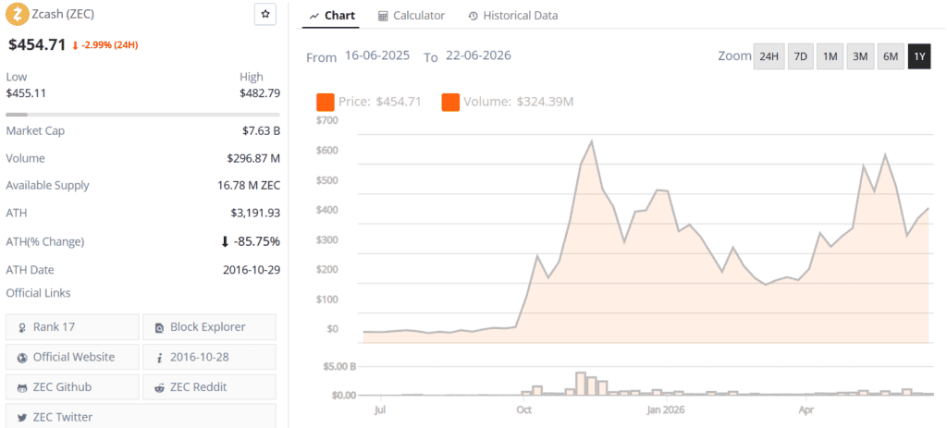
Task: Set chart zoom to 24H
Action: pos(769,56)
